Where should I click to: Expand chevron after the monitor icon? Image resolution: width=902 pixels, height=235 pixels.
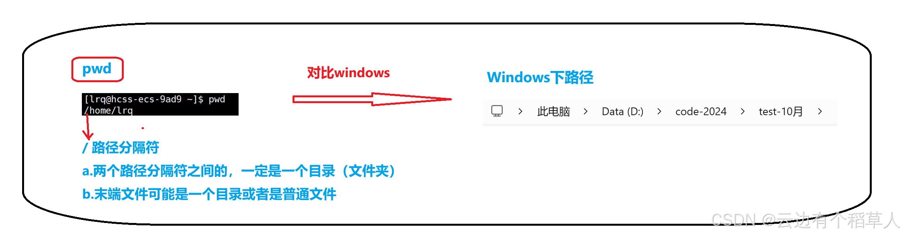click(520, 112)
